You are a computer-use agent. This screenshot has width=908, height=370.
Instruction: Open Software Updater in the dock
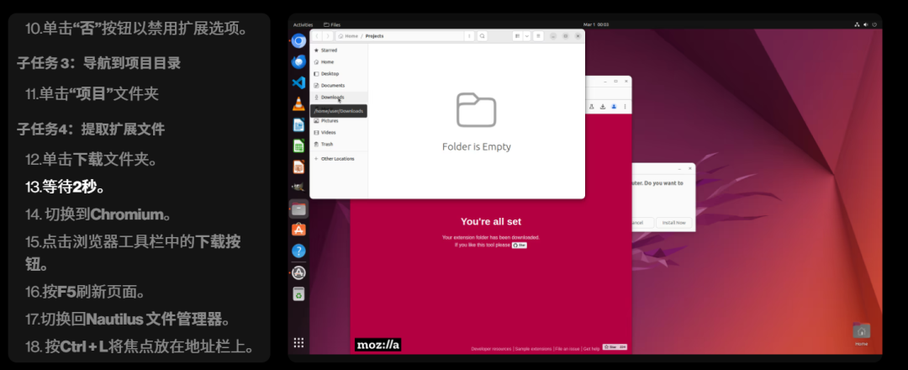298,272
